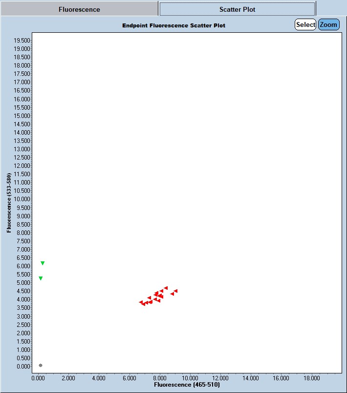The height and width of the screenshot is (393, 347).
Task: Pick the leftmost red triangle in cluster
Action: (x=141, y=302)
